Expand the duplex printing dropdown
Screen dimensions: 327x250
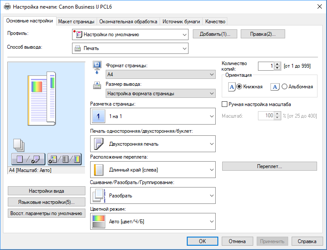pyautogui.click(x=153, y=144)
